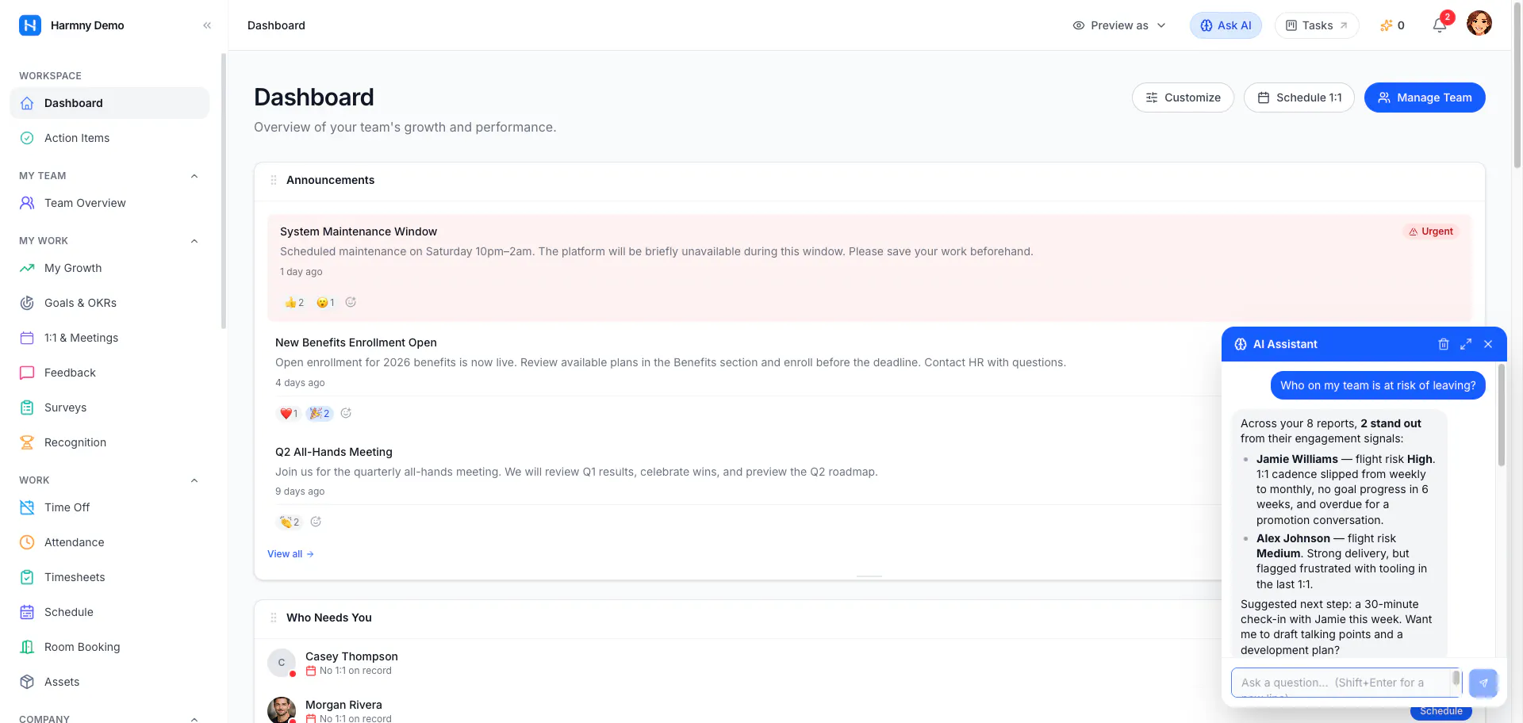Open the Ask AI button
Screen dimensions: 1523x723
[1226, 25]
